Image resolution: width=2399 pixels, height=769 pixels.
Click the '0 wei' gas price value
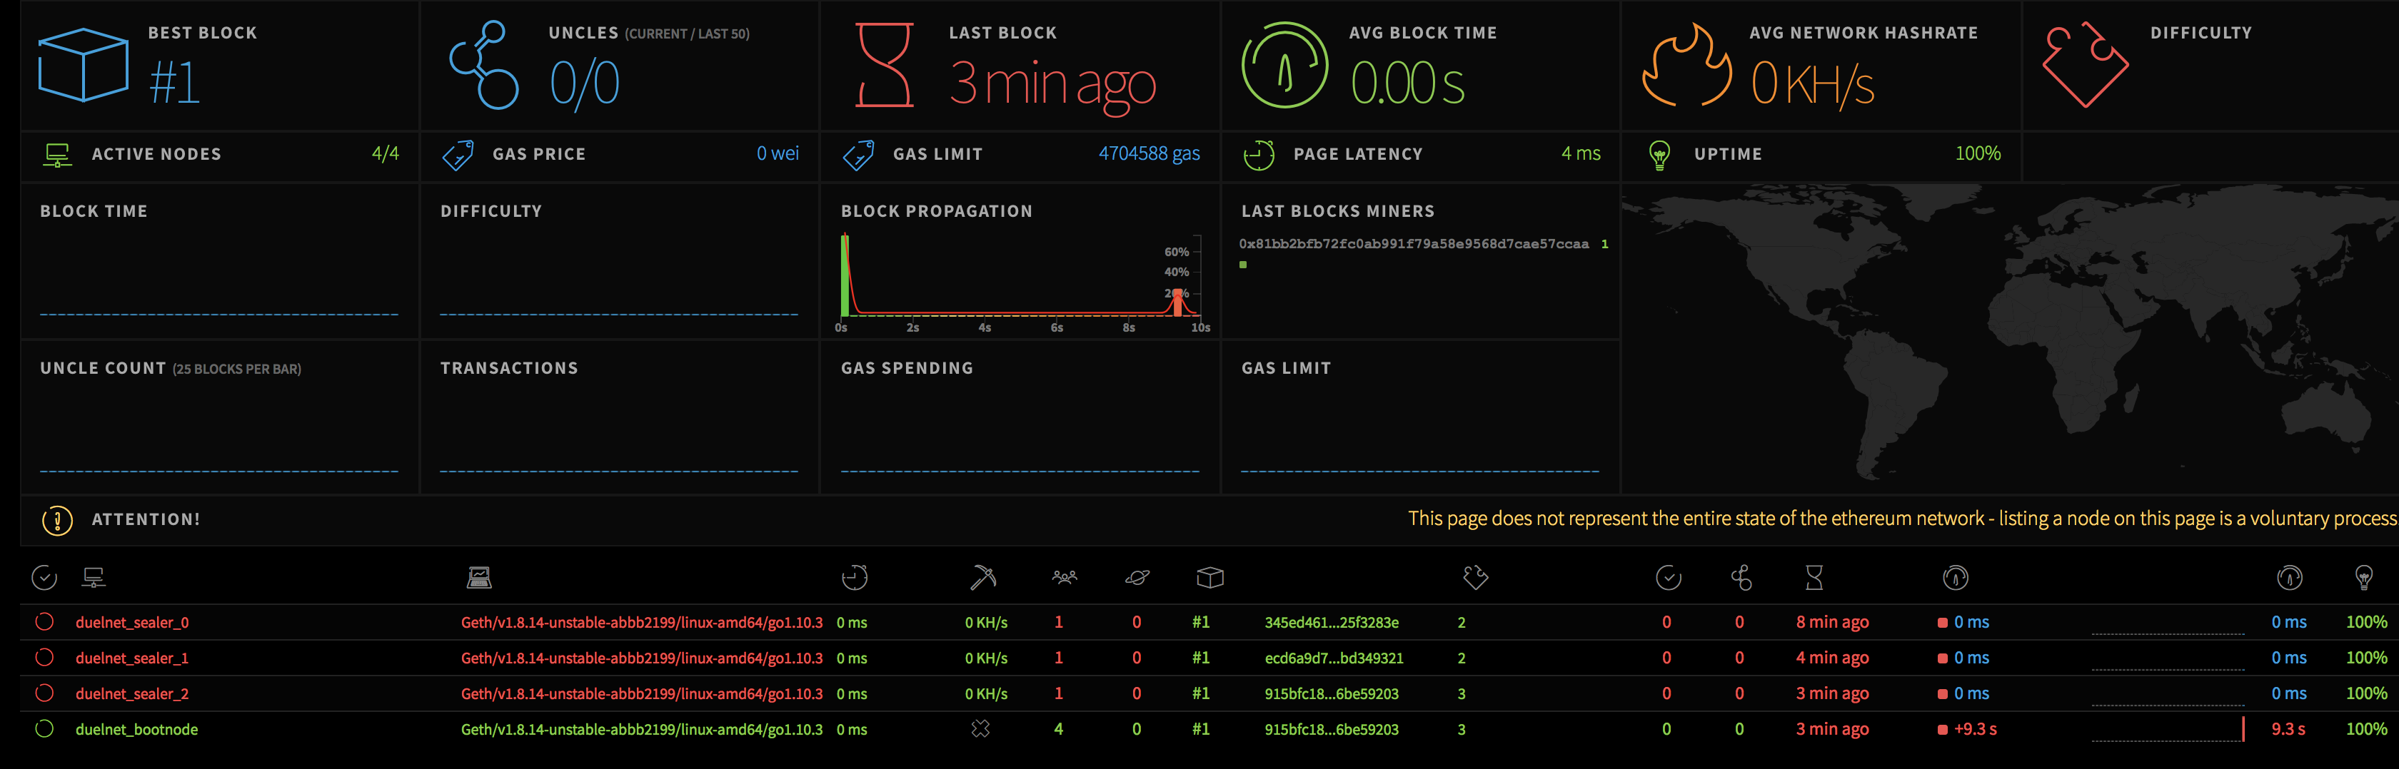point(778,153)
